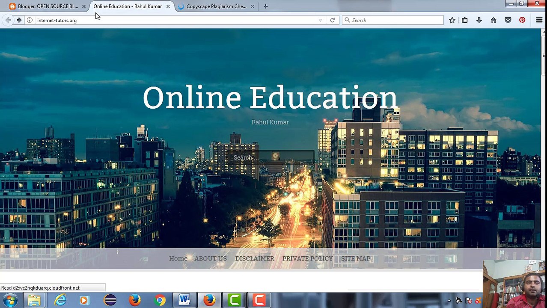Screen dimensions: 547x308
Task: Launch the first Firefox taskbar icon
Action: 135,300
